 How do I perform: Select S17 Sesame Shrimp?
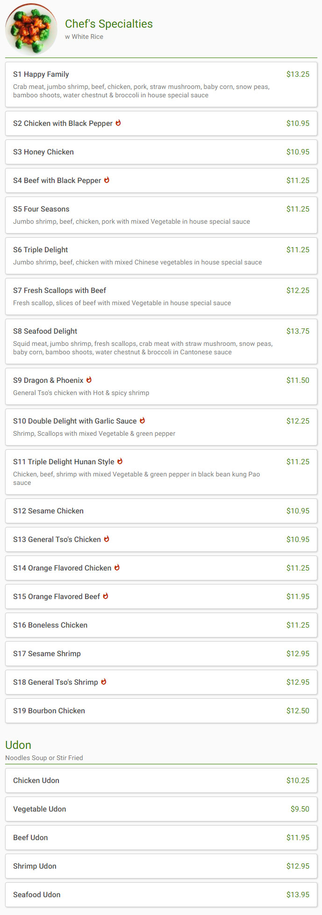(161, 654)
